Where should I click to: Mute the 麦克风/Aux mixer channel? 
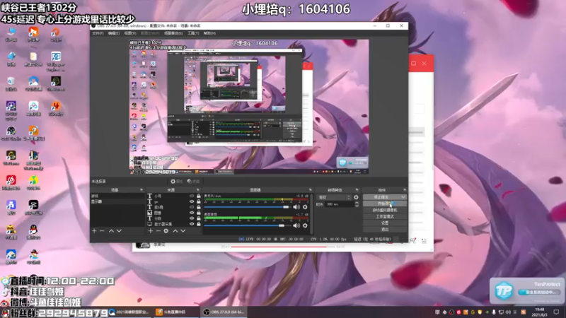point(296,207)
